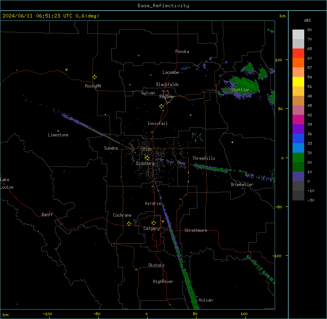Screen dimensions: 327x319
Task: Click the purple 10 dBZ legend swatch
Action: pyautogui.click(x=298, y=177)
